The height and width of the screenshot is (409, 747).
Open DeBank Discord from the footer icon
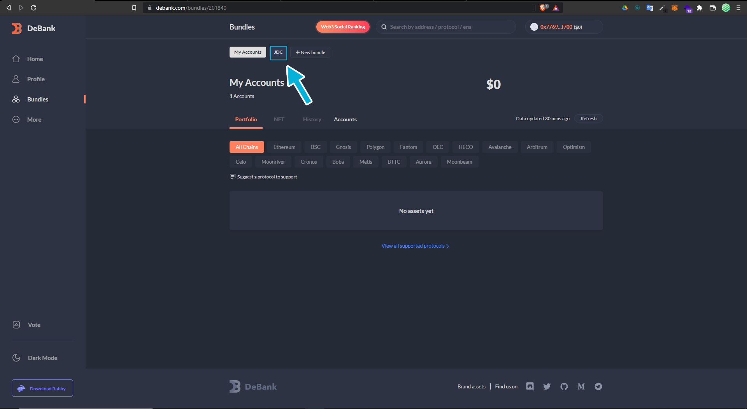[530, 386]
